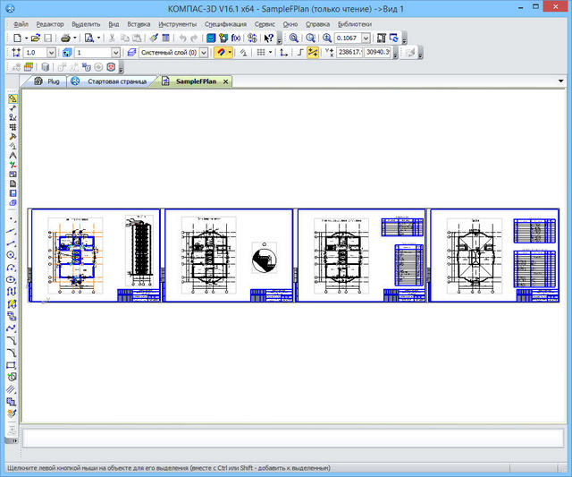
Task: Open the Системный слой (0) layer dropdown
Action: pos(204,53)
